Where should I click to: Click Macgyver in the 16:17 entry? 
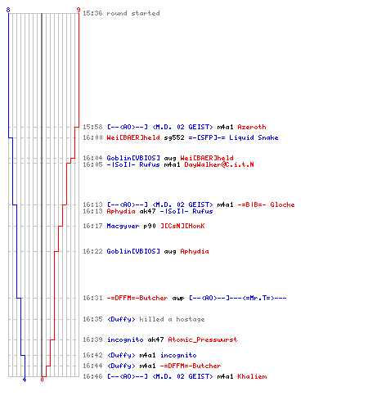click(123, 226)
